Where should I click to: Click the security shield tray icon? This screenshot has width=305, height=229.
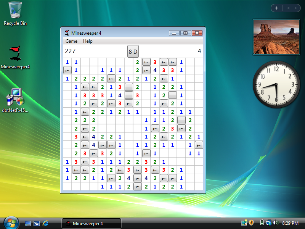coord(251,223)
